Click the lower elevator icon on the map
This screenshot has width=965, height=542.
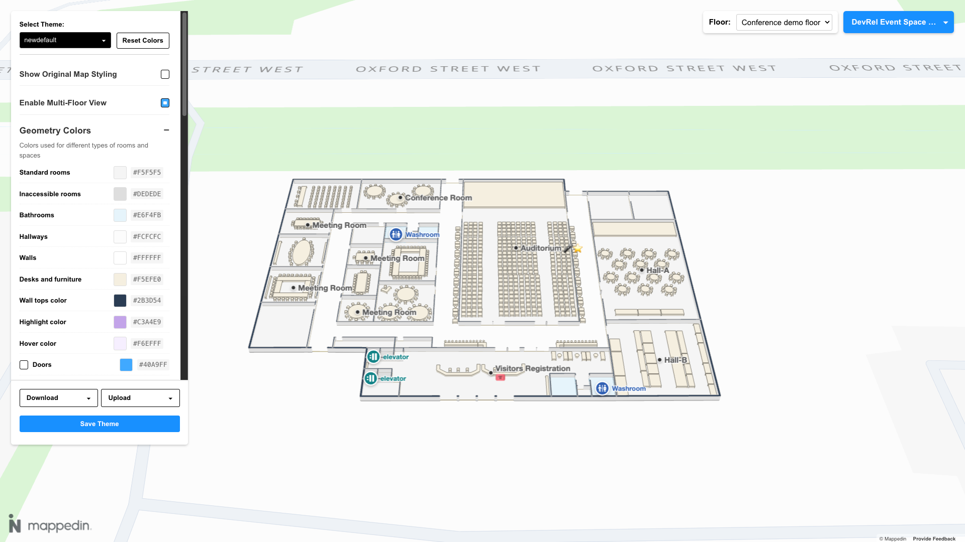tap(371, 378)
